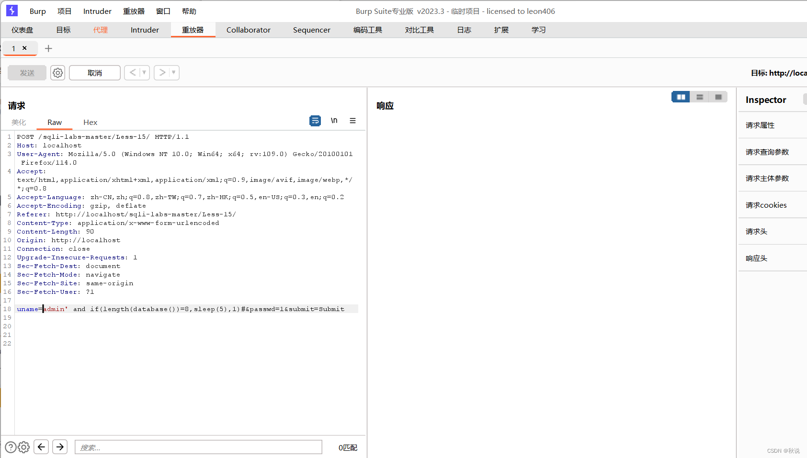Toggle show non-printable characters (\n) button
The height and width of the screenshot is (458, 807).
point(334,121)
